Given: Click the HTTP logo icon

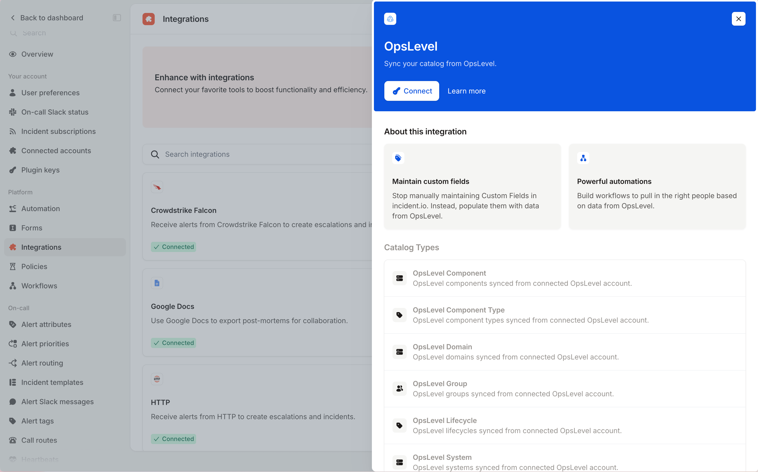Looking at the screenshot, I should [x=157, y=379].
